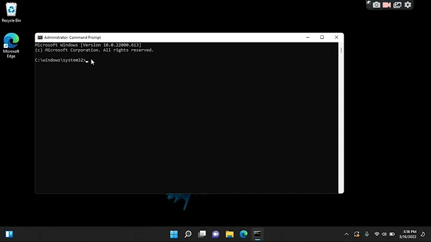This screenshot has height=242, width=431.
Task: Open the Windows Start menu
Action: click(x=174, y=234)
